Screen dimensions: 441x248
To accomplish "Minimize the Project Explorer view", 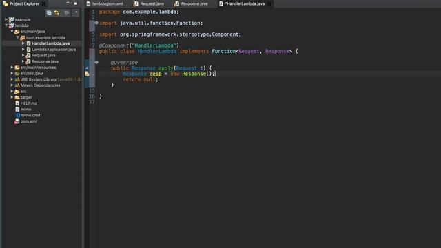I will (68, 3).
